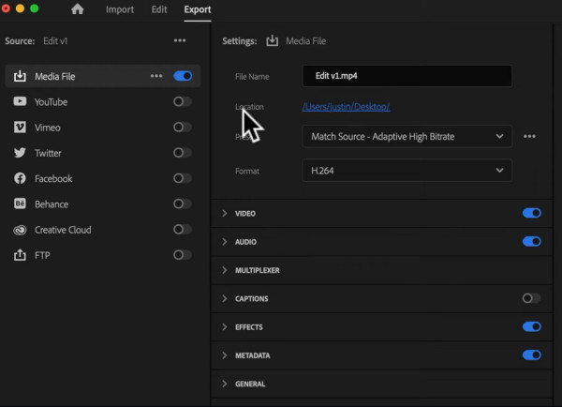Viewport: 562px width, 407px height.
Task: Click the Creative Cloud icon
Action: (x=20, y=230)
